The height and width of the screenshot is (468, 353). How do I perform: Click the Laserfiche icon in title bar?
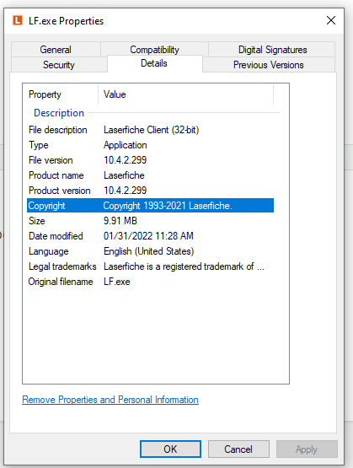(18, 20)
